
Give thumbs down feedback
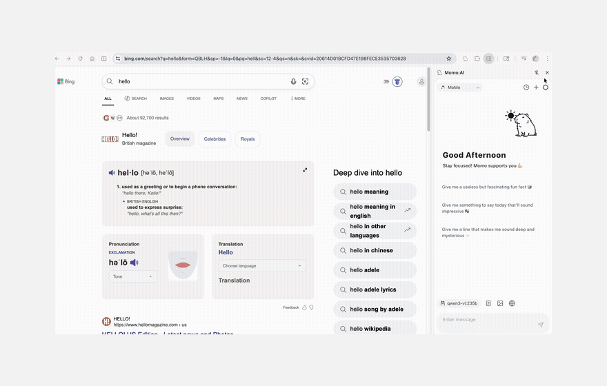pos(311,307)
